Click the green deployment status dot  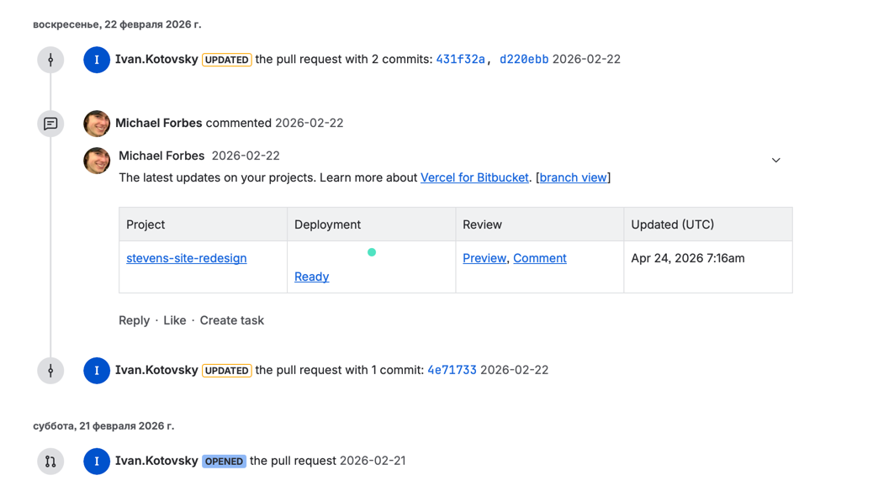pyautogui.click(x=372, y=252)
